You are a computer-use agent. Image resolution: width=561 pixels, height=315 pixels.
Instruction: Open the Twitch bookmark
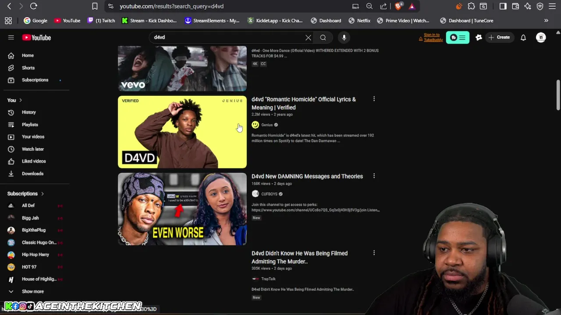[x=101, y=21]
